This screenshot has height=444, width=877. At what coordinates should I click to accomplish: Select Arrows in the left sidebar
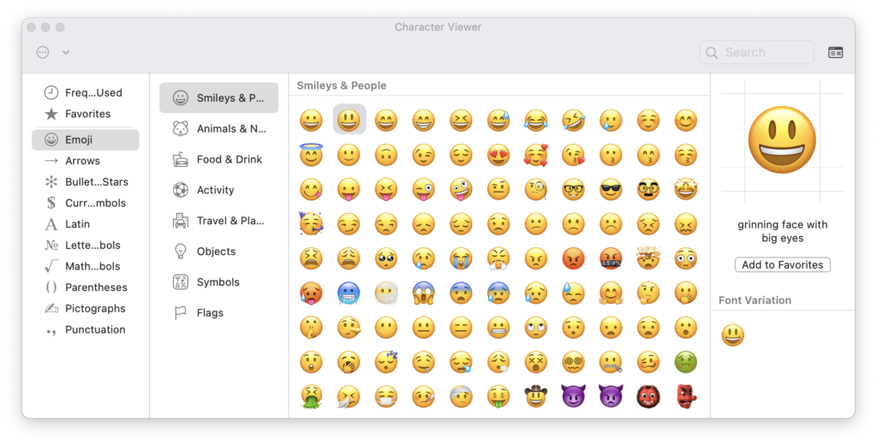coord(83,161)
